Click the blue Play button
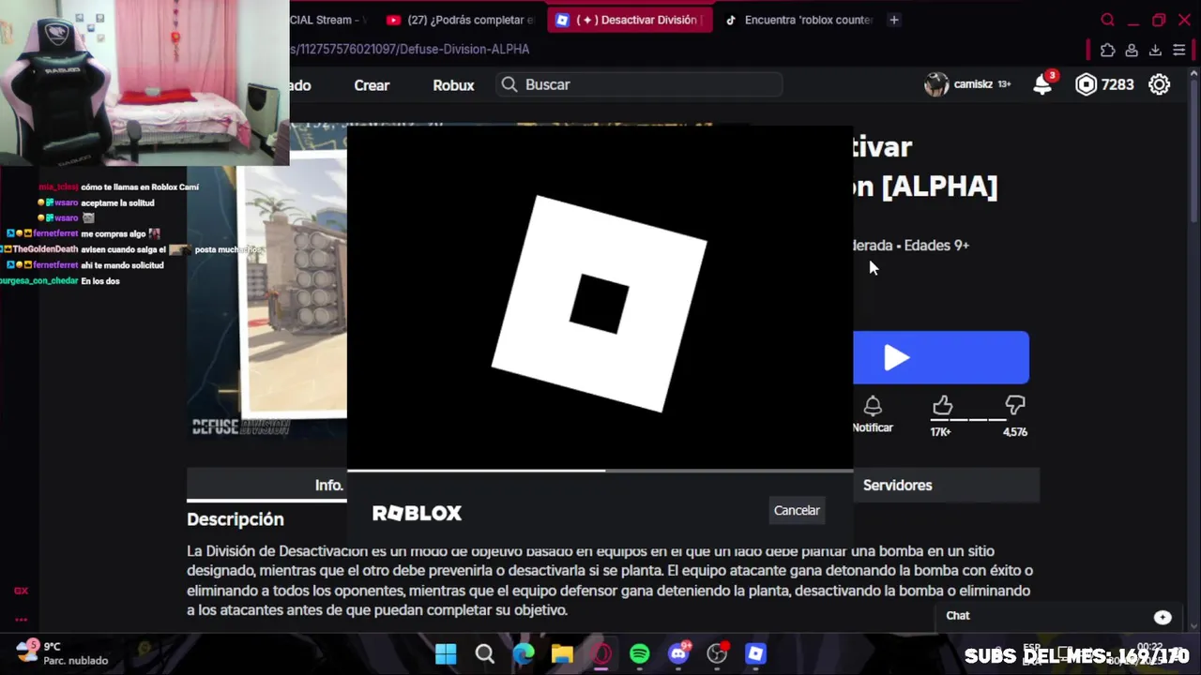The width and height of the screenshot is (1201, 675). pyautogui.click(x=941, y=357)
